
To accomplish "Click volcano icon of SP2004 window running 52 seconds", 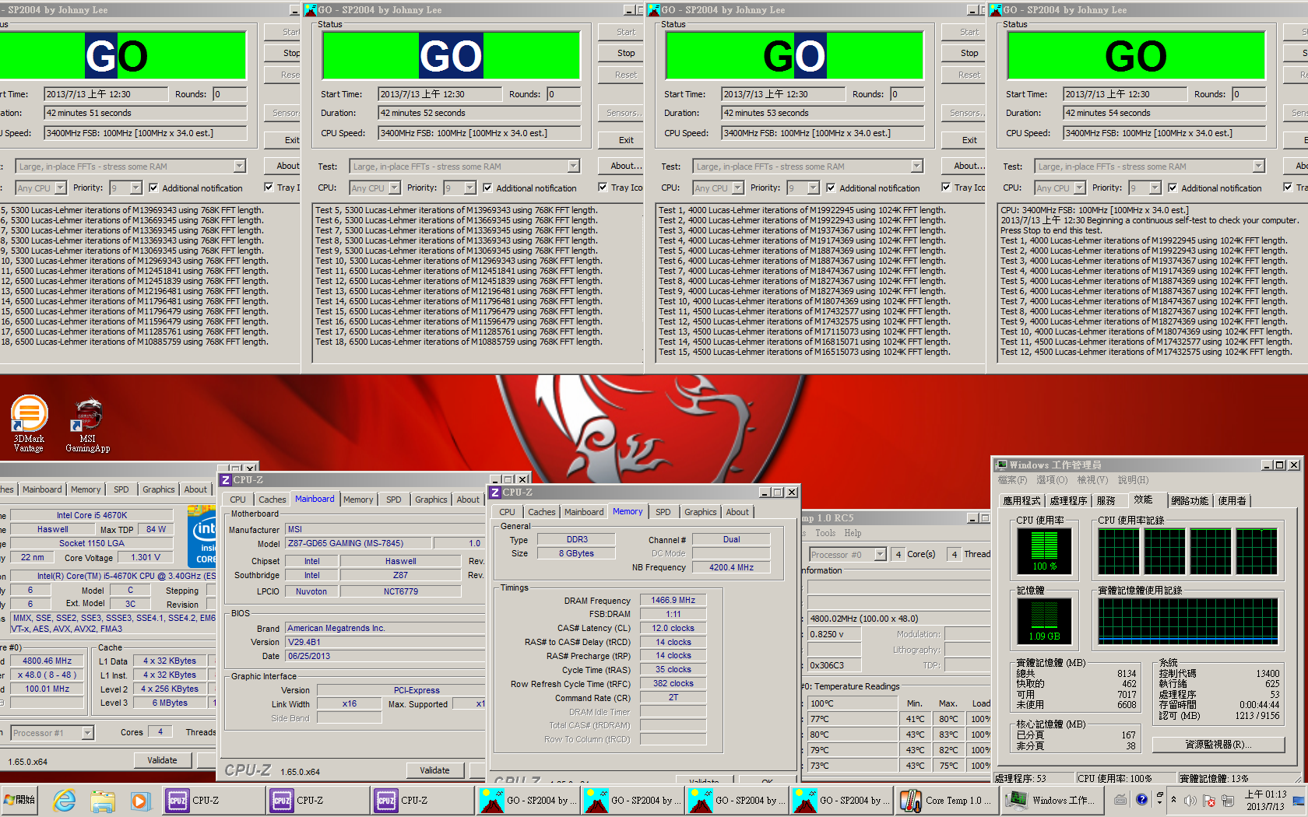I will click(x=310, y=10).
